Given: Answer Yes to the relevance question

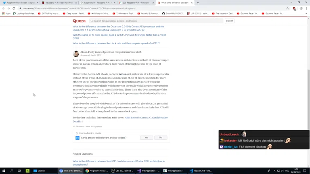Looking at the screenshot, I should (147, 138).
